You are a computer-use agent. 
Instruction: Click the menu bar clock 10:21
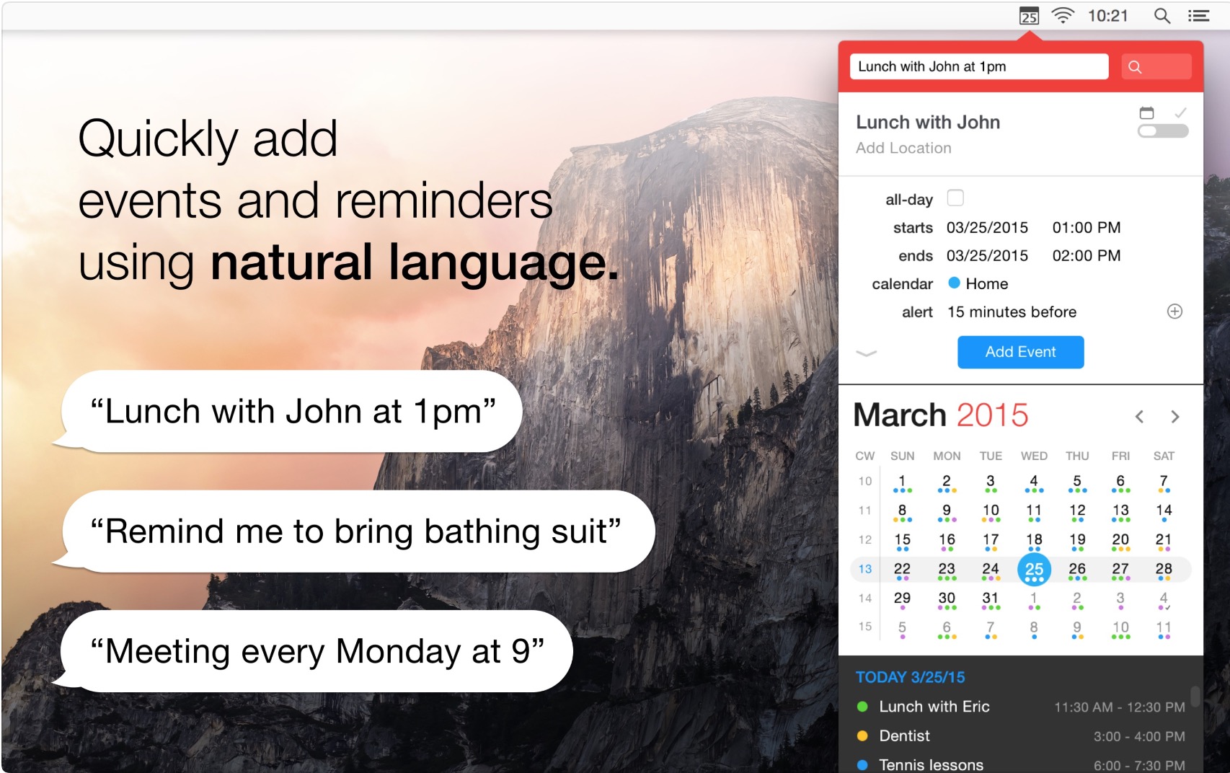(x=1107, y=16)
